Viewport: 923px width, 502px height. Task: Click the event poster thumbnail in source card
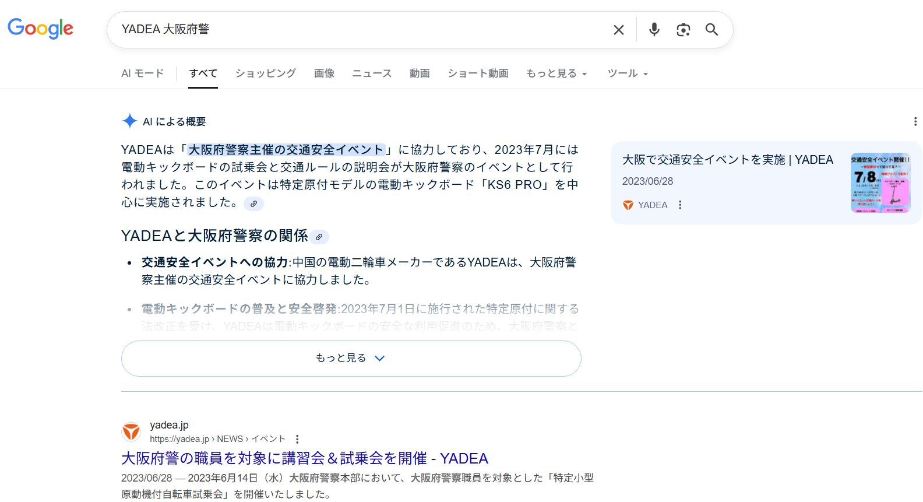880,182
